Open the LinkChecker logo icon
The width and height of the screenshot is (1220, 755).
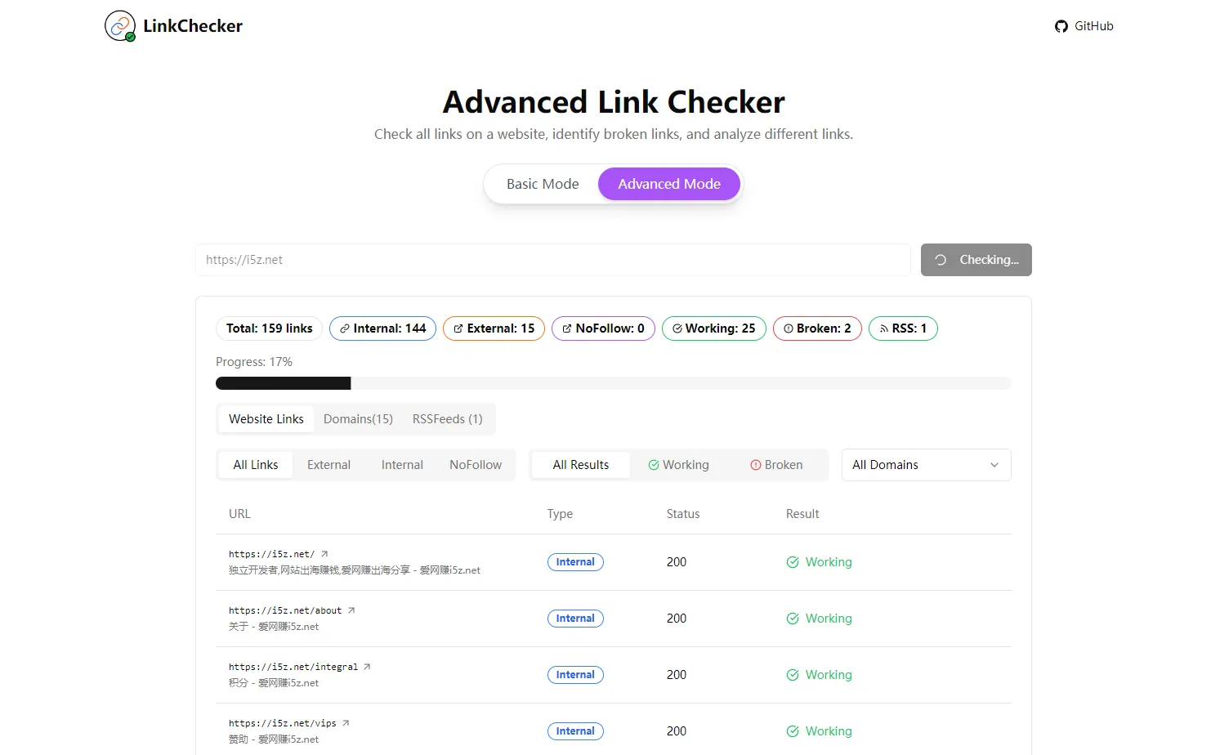[120, 26]
